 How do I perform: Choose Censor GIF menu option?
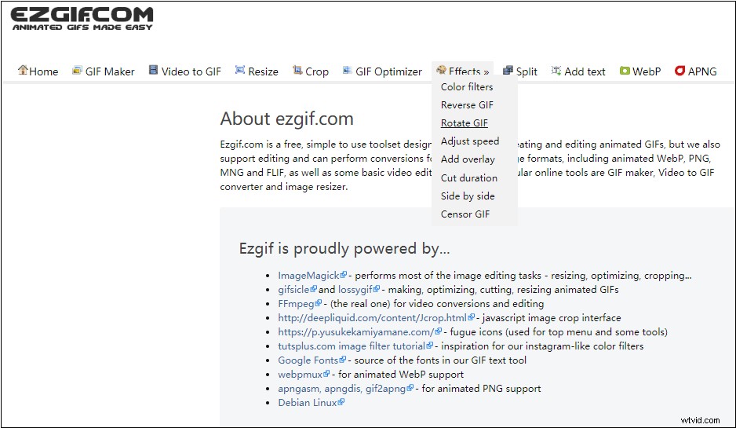click(x=465, y=214)
